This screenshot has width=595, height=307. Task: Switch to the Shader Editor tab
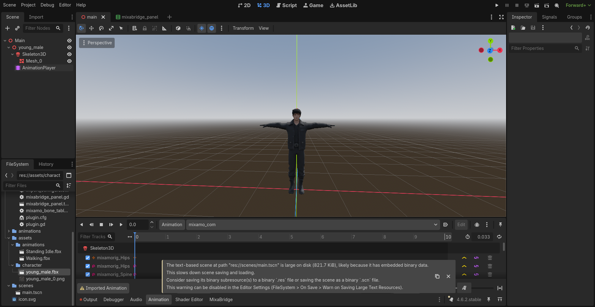coord(189,300)
